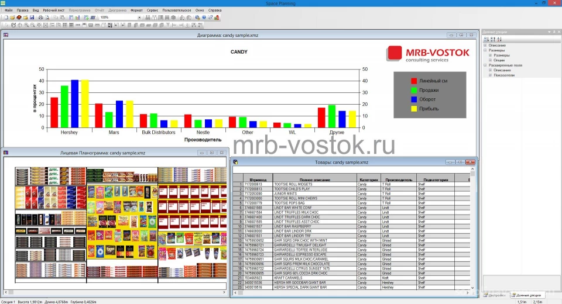Click the chart icon beside the context help icon
The height and width of the screenshot is (304, 562).
coord(217,17)
